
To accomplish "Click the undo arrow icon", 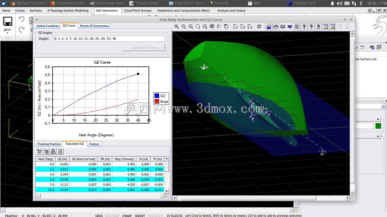I will pyautogui.click(x=22, y=19).
